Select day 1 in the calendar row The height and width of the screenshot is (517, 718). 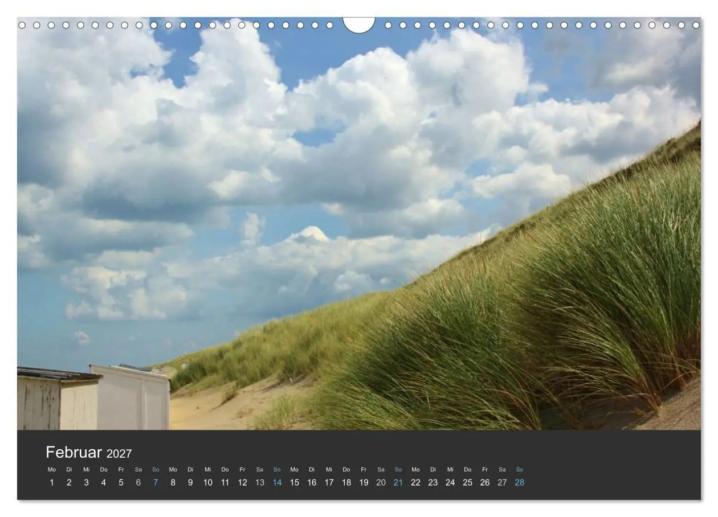click(52, 482)
